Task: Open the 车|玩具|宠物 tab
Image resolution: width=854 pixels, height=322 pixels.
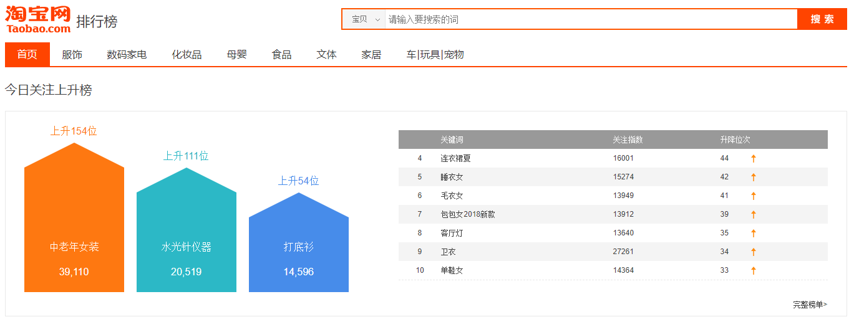Action: 435,54
